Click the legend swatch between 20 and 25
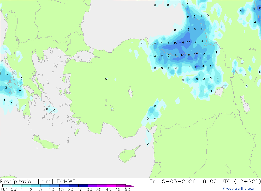261x191 pixels. (73, 186)
